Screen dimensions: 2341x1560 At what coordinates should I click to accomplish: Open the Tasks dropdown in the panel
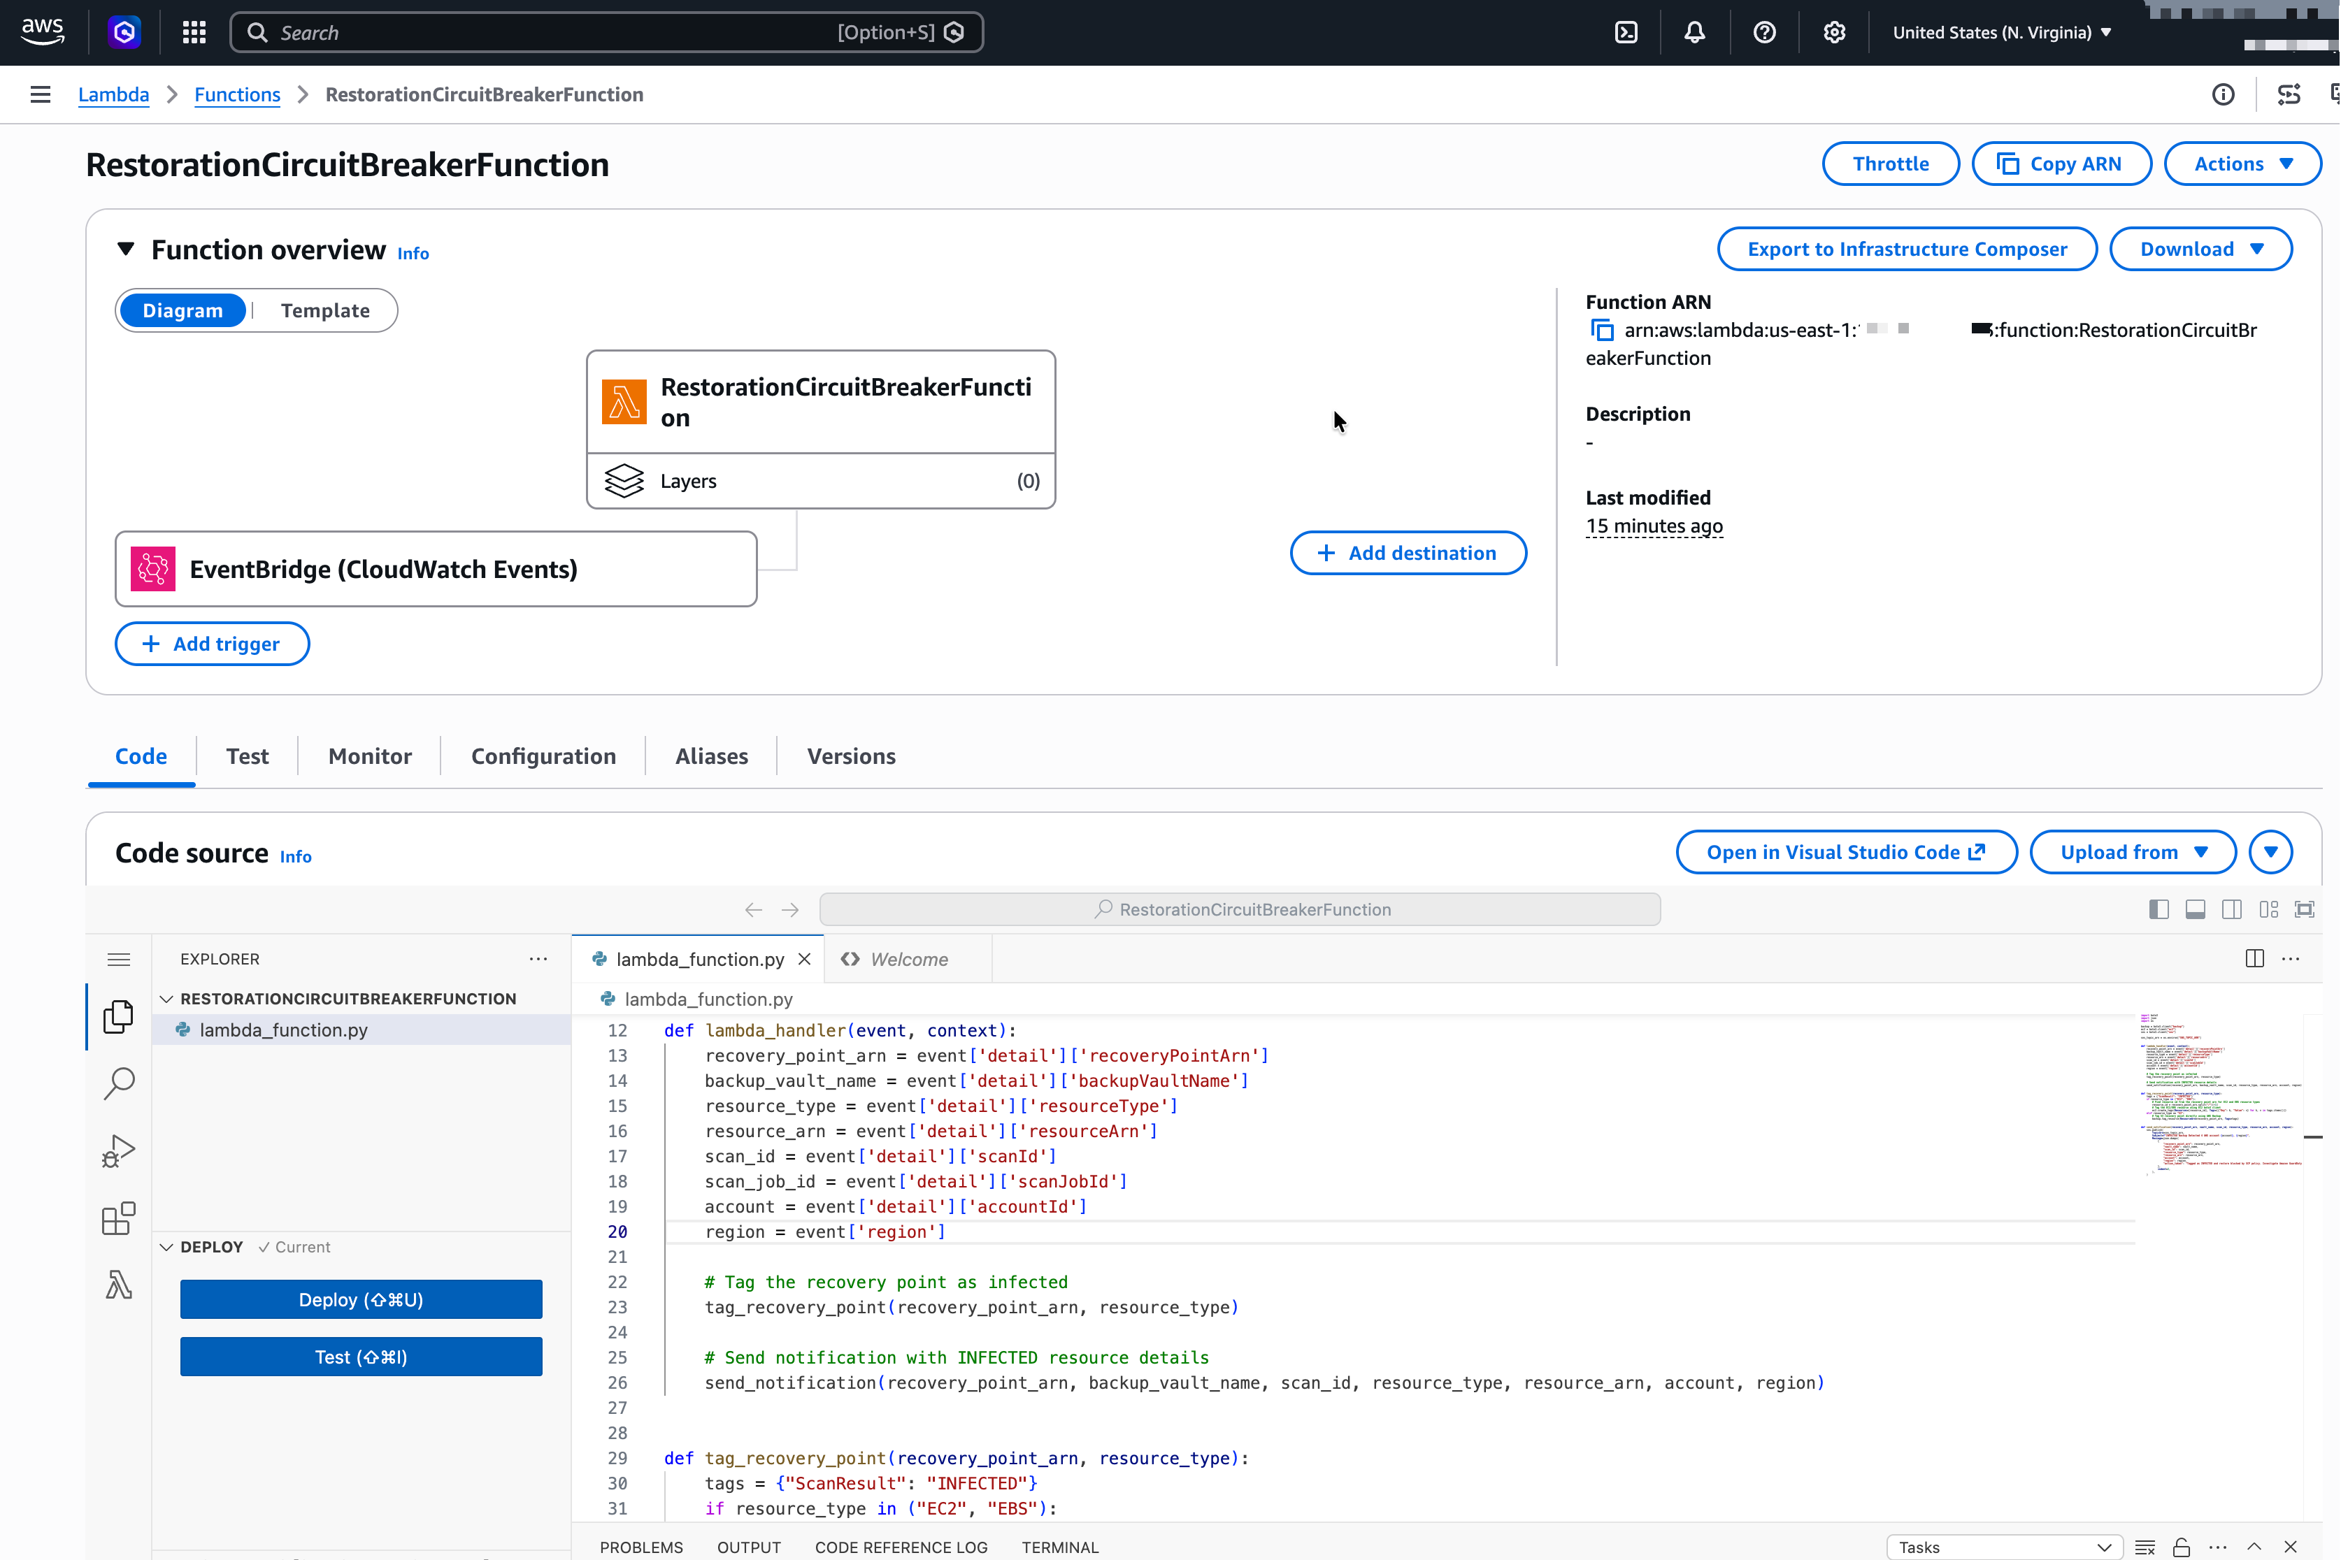coord(2003,1547)
